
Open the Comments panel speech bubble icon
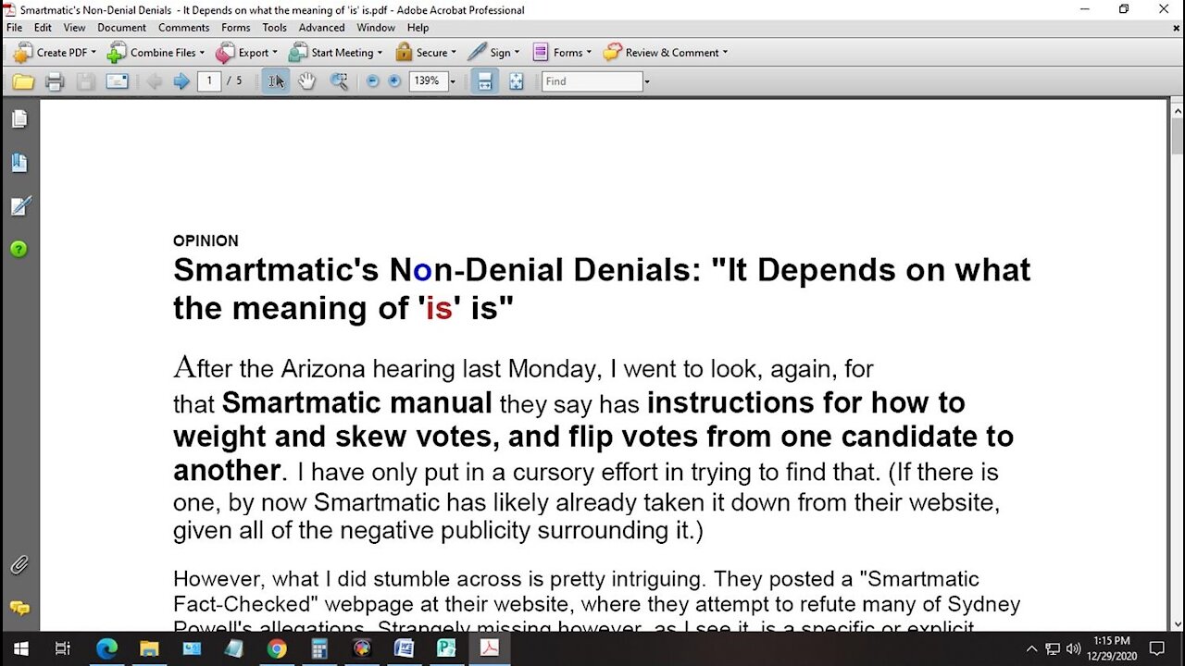tap(19, 609)
